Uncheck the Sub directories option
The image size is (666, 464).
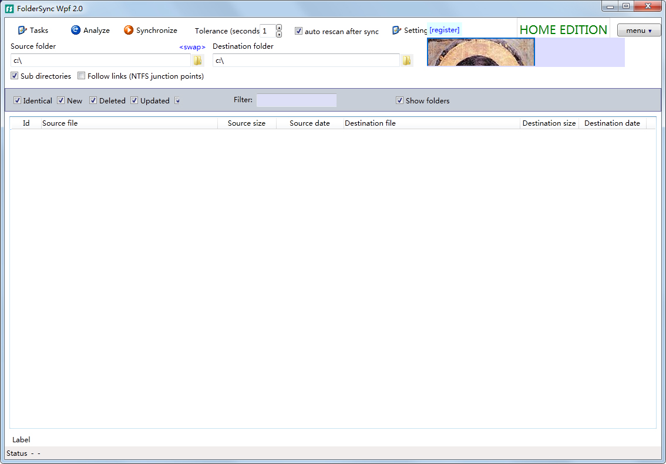[x=14, y=76]
